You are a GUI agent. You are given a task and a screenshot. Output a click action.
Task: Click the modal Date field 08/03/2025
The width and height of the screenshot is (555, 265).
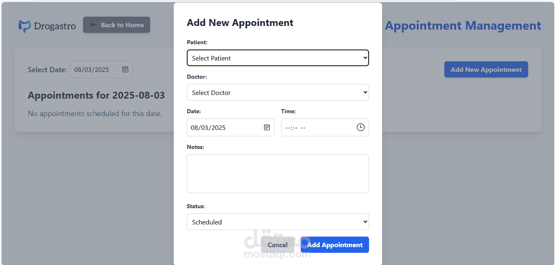click(x=231, y=127)
